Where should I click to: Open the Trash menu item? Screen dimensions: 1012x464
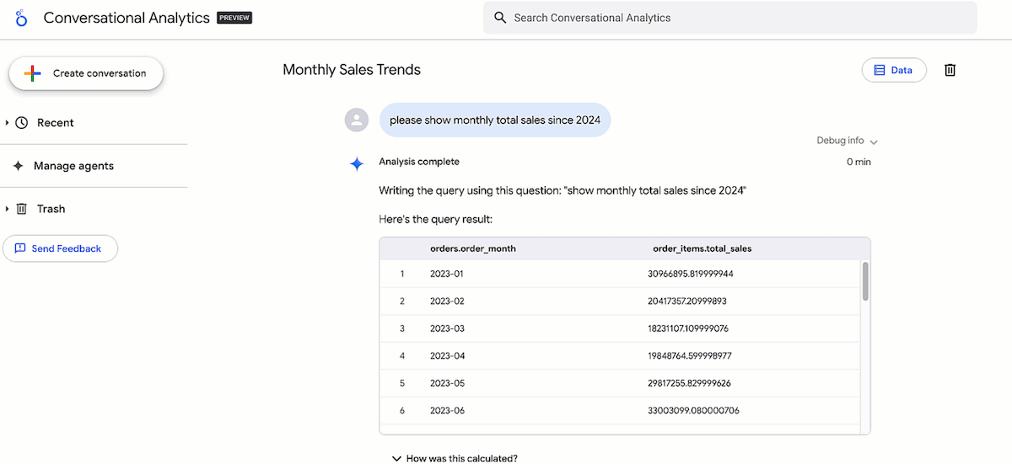click(51, 209)
